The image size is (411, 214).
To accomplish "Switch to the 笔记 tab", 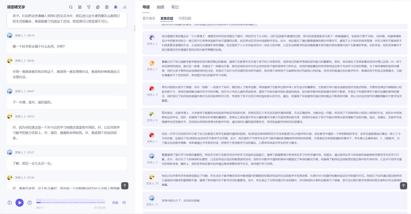I will coord(175,7).
